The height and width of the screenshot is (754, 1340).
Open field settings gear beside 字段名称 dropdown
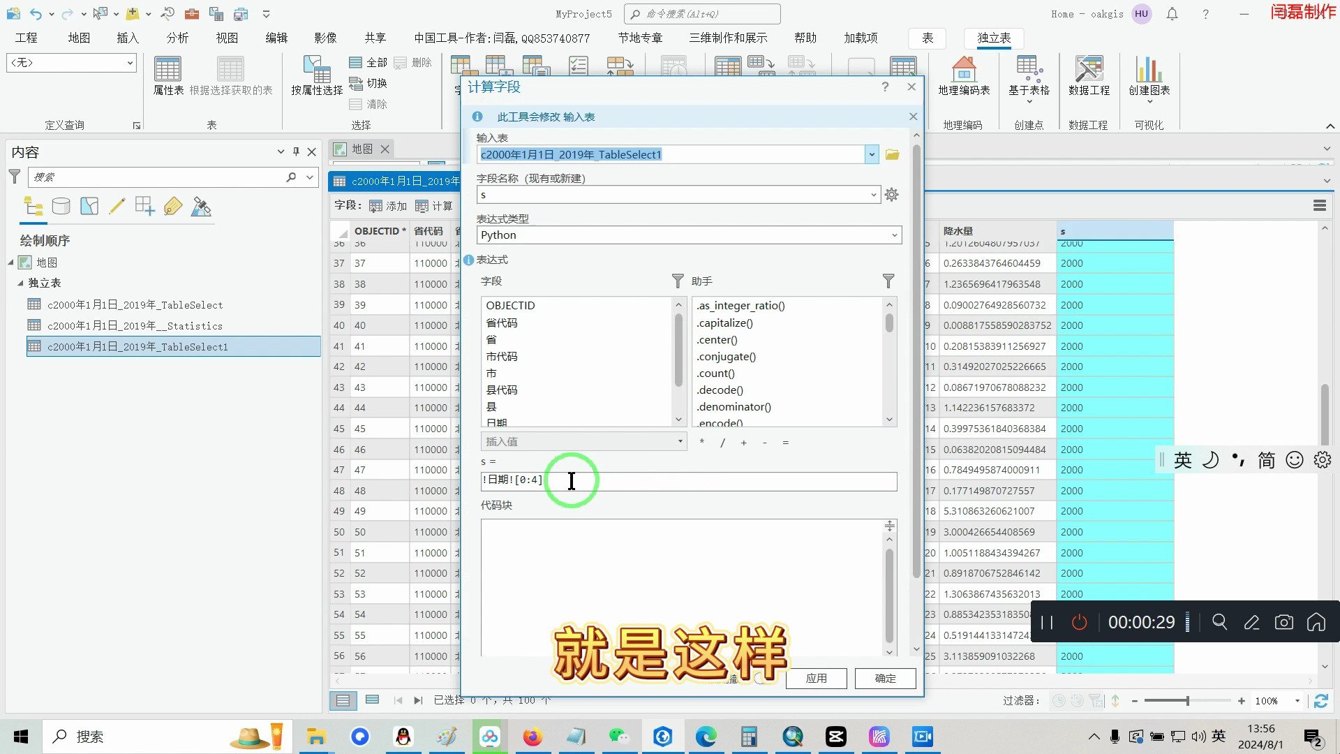click(891, 195)
